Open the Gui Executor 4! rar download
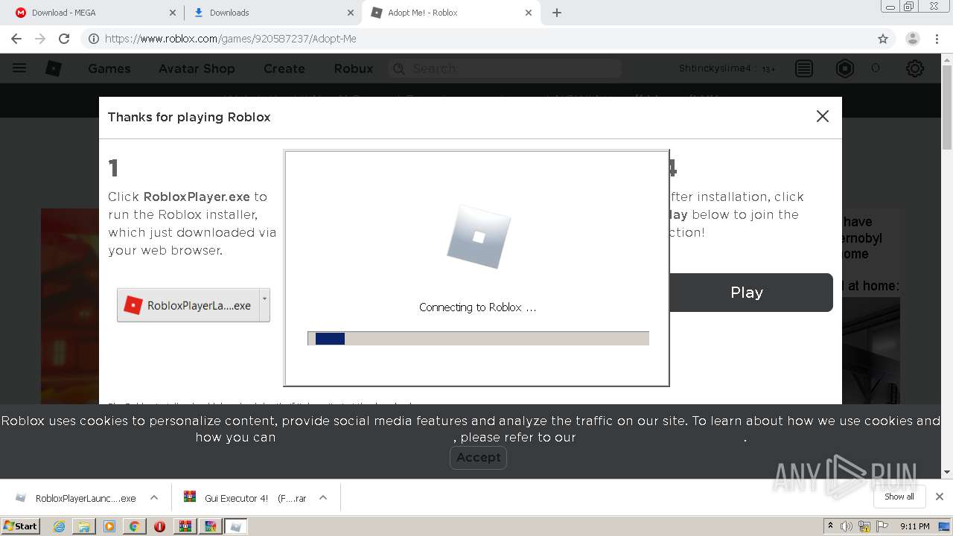Viewport: 953px width, 536px height. [246, 498]
